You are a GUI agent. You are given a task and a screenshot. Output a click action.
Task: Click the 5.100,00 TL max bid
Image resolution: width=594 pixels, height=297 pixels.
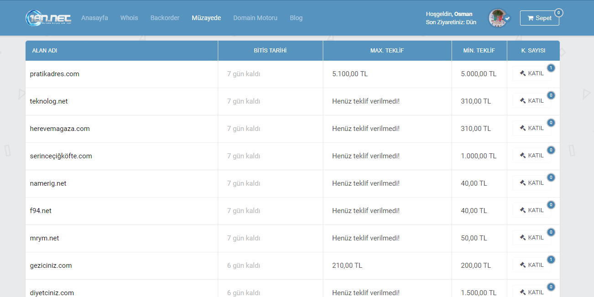(350, 74)
